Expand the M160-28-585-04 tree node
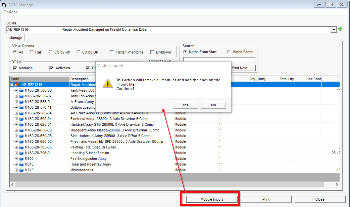350x207 pixels. tap(16, 113)
